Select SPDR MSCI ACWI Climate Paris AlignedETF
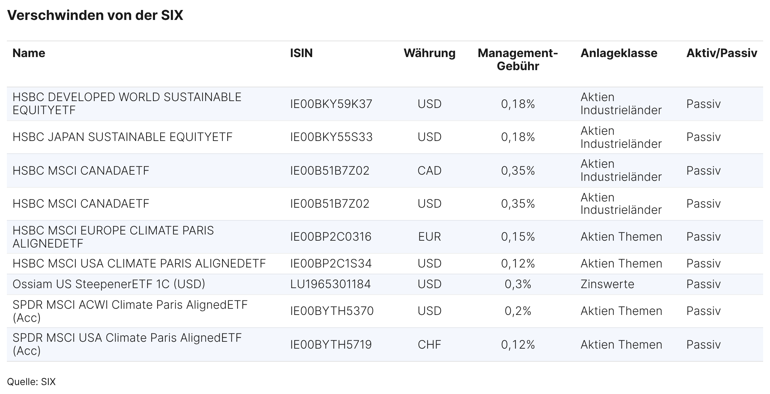The width and height of the screenshot is (770, 394). pos(130,311)
